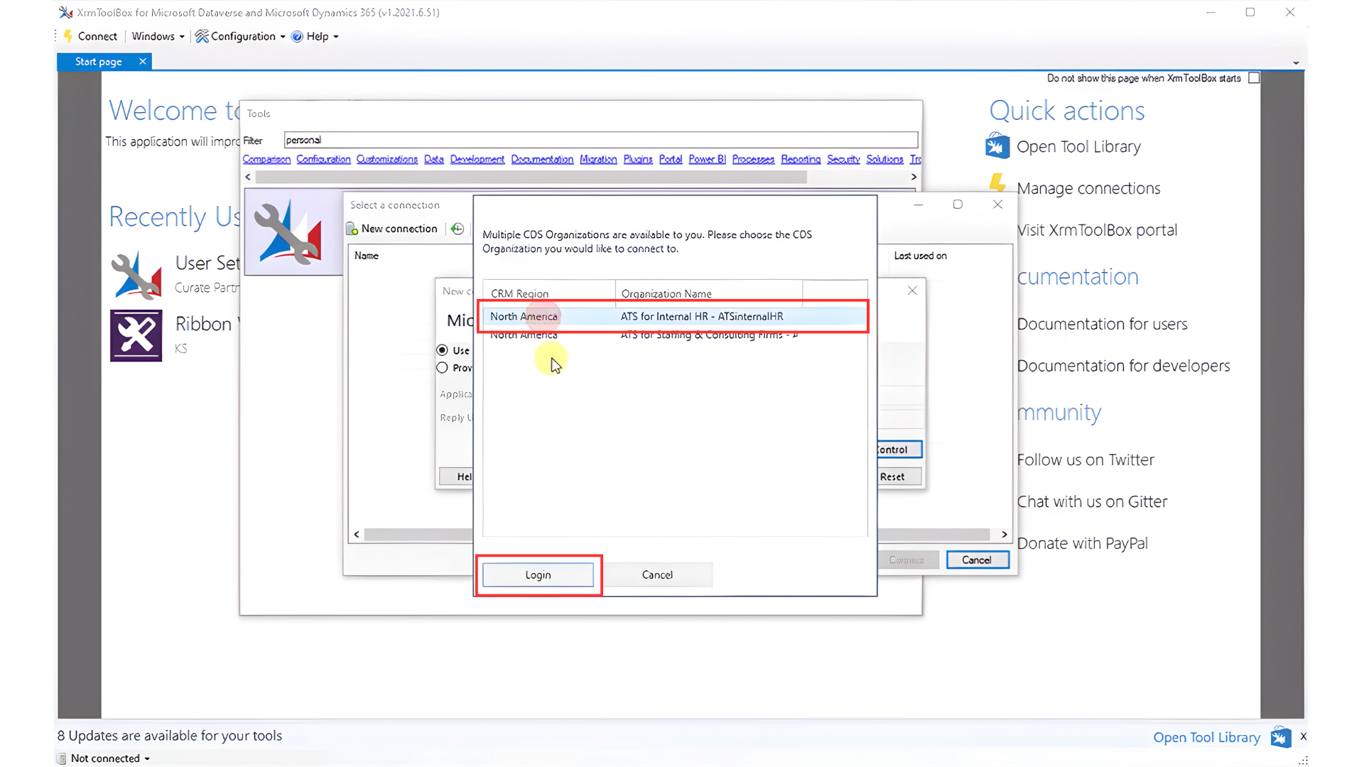The height and width of the screenshot is (767, 1364).
Task: Click the categories scrollbar left arrow
Action: click(248, 177)
